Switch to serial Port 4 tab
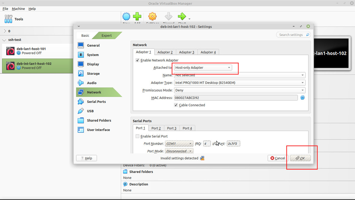Screen dimensions: 355x200 (x=187, y=128)
